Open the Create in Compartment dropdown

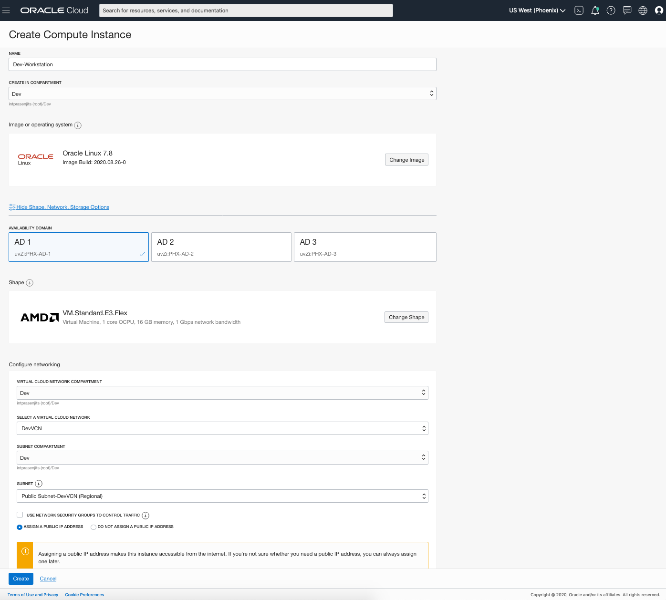[222, 93]
